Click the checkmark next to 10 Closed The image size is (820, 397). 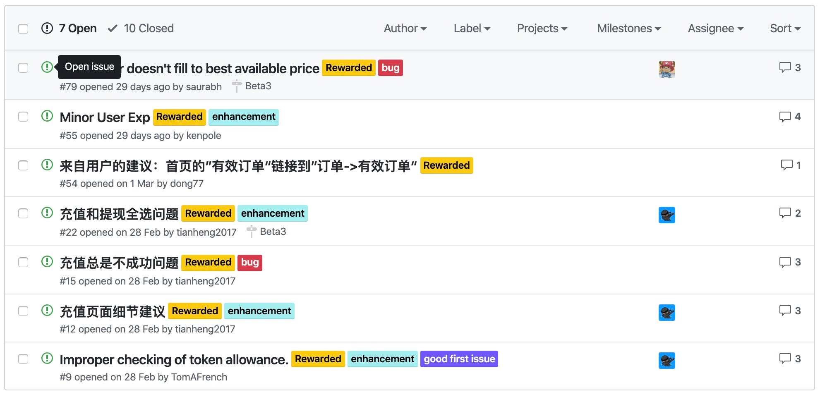click(x=112, y=29)
